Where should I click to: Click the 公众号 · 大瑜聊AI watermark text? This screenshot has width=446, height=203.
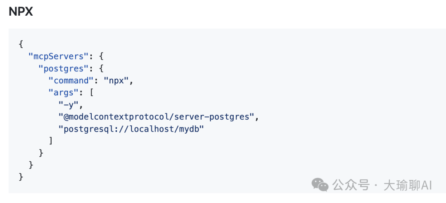click(x=382, y=185)
